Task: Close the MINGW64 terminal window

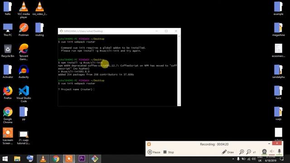Action: pos(176,31)
